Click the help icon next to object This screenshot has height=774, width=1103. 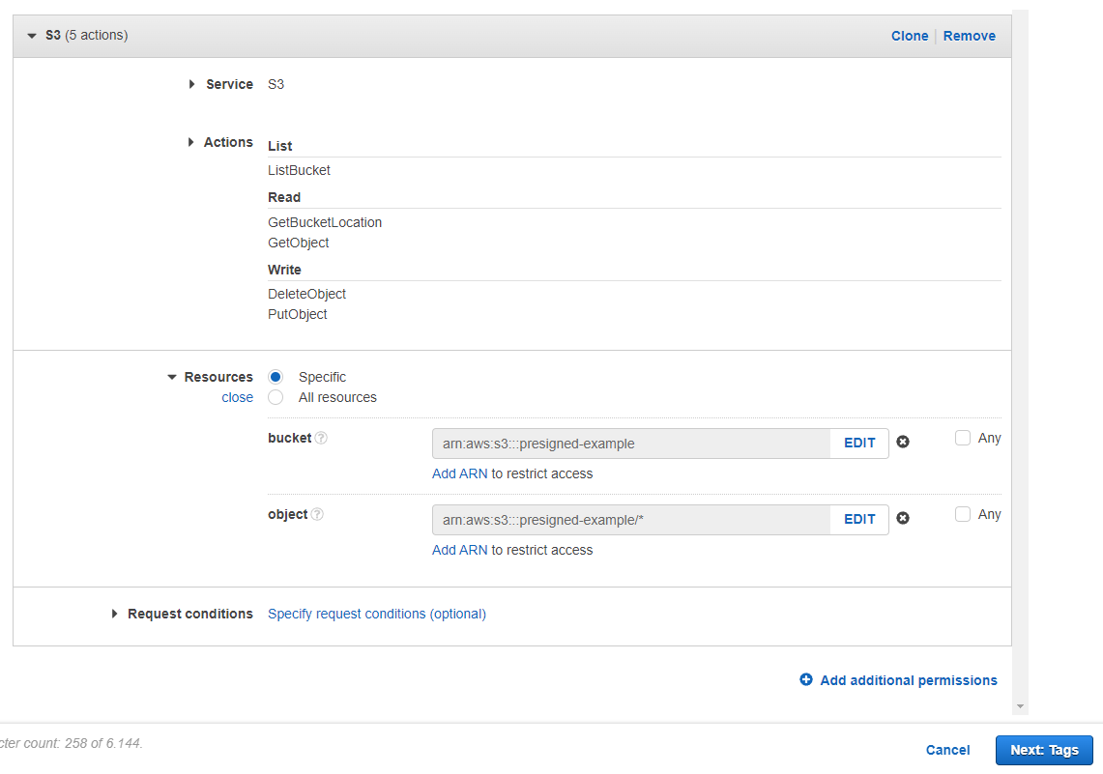point(317,515)
